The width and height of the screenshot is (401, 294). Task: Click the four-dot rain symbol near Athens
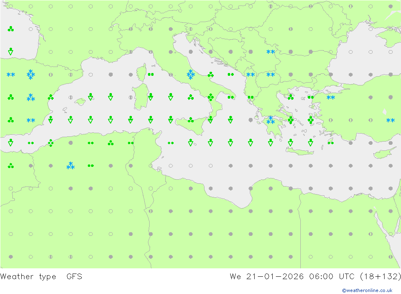pos(290,120)
